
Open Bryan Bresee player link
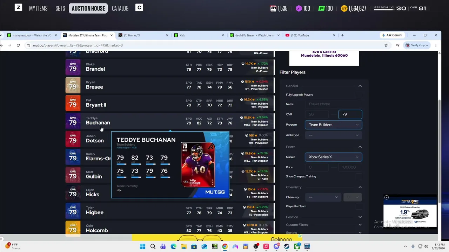pos(94,87)
